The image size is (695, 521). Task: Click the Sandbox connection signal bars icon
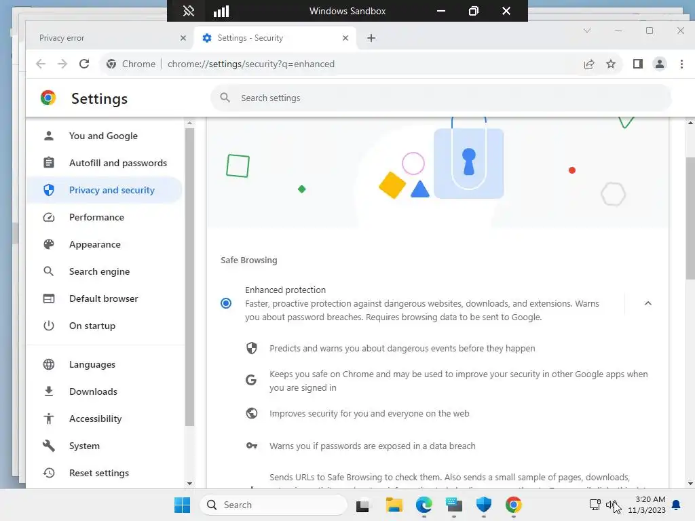tap(221, 11)
